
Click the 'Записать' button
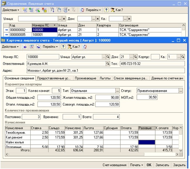(162, 165)
